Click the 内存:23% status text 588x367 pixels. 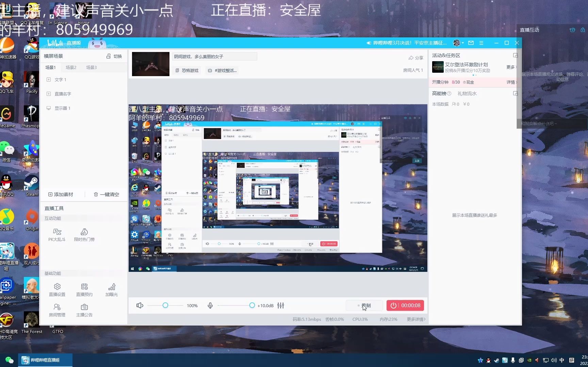click(x=389, y=319)
